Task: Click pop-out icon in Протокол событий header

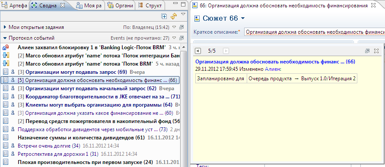Action: click(x=181, y=38)
